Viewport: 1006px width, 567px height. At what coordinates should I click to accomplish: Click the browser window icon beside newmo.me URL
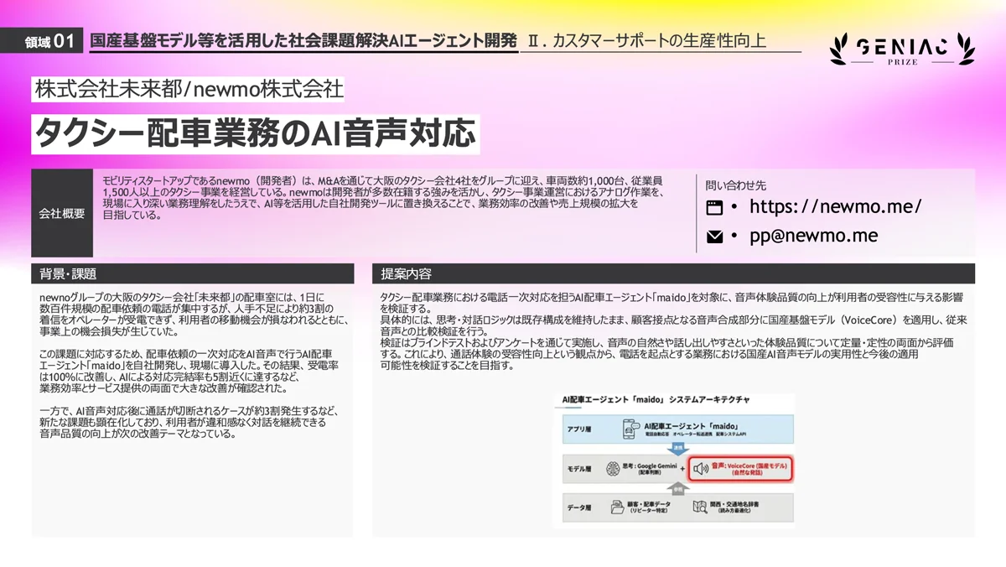[714, 206]
